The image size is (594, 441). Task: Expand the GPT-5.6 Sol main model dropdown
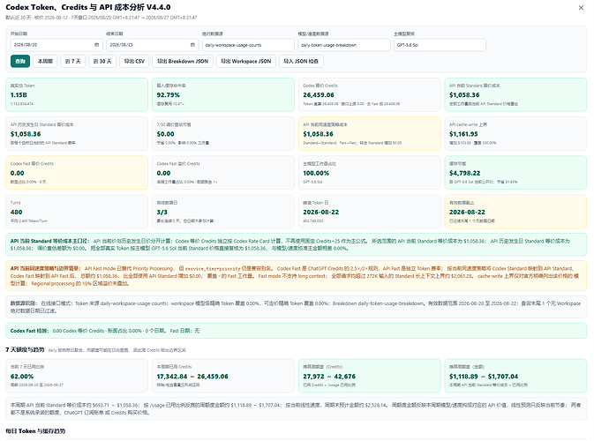(x=440, y=45)
